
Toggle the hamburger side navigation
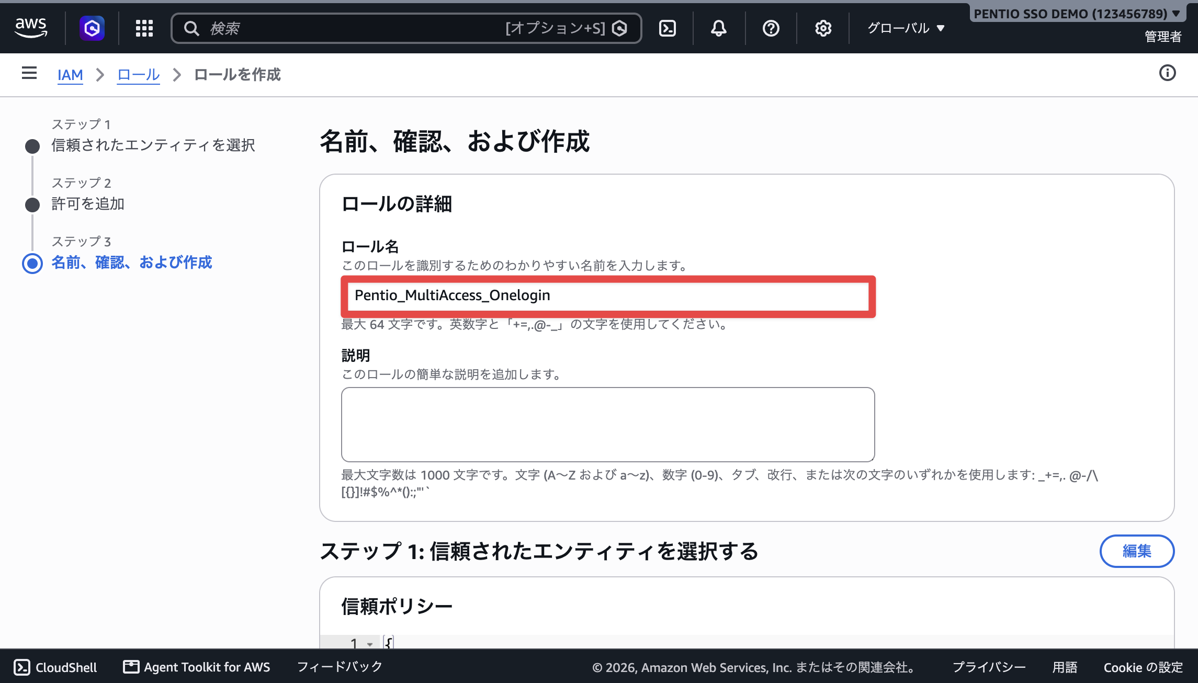click(x=29, y=73)
